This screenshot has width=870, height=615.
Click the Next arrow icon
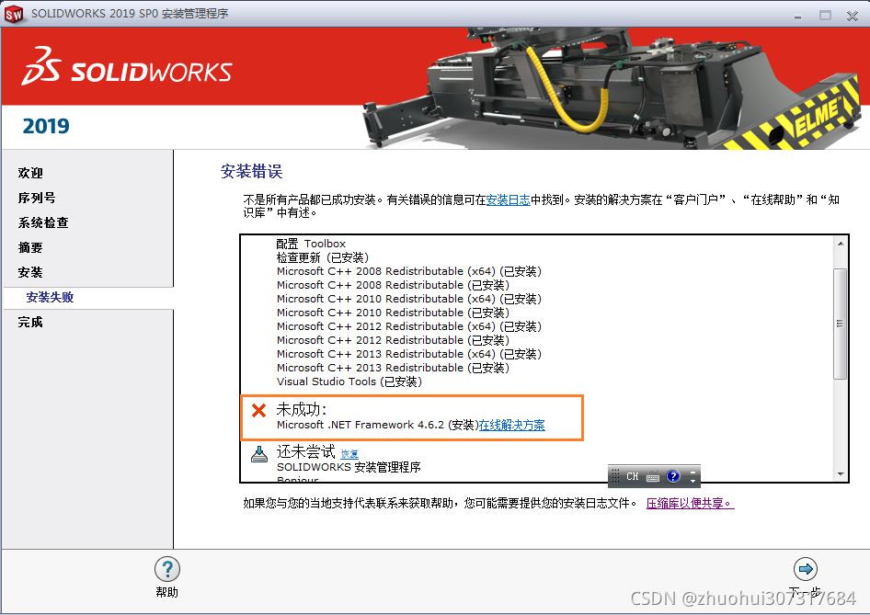click(x=805, y=569)
